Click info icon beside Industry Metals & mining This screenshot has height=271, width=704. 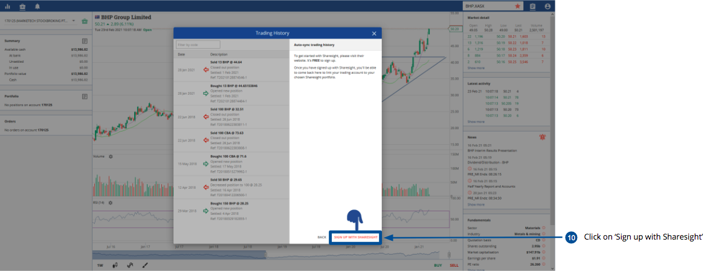click(x=544, y=234)
